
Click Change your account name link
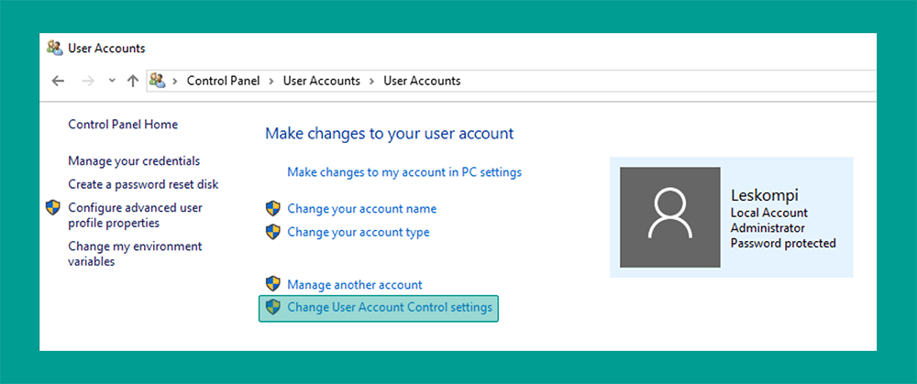[x=362, y=209]
